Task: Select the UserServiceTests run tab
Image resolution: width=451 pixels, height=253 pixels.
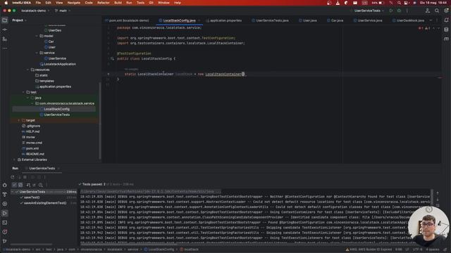Action: point(42,169)
